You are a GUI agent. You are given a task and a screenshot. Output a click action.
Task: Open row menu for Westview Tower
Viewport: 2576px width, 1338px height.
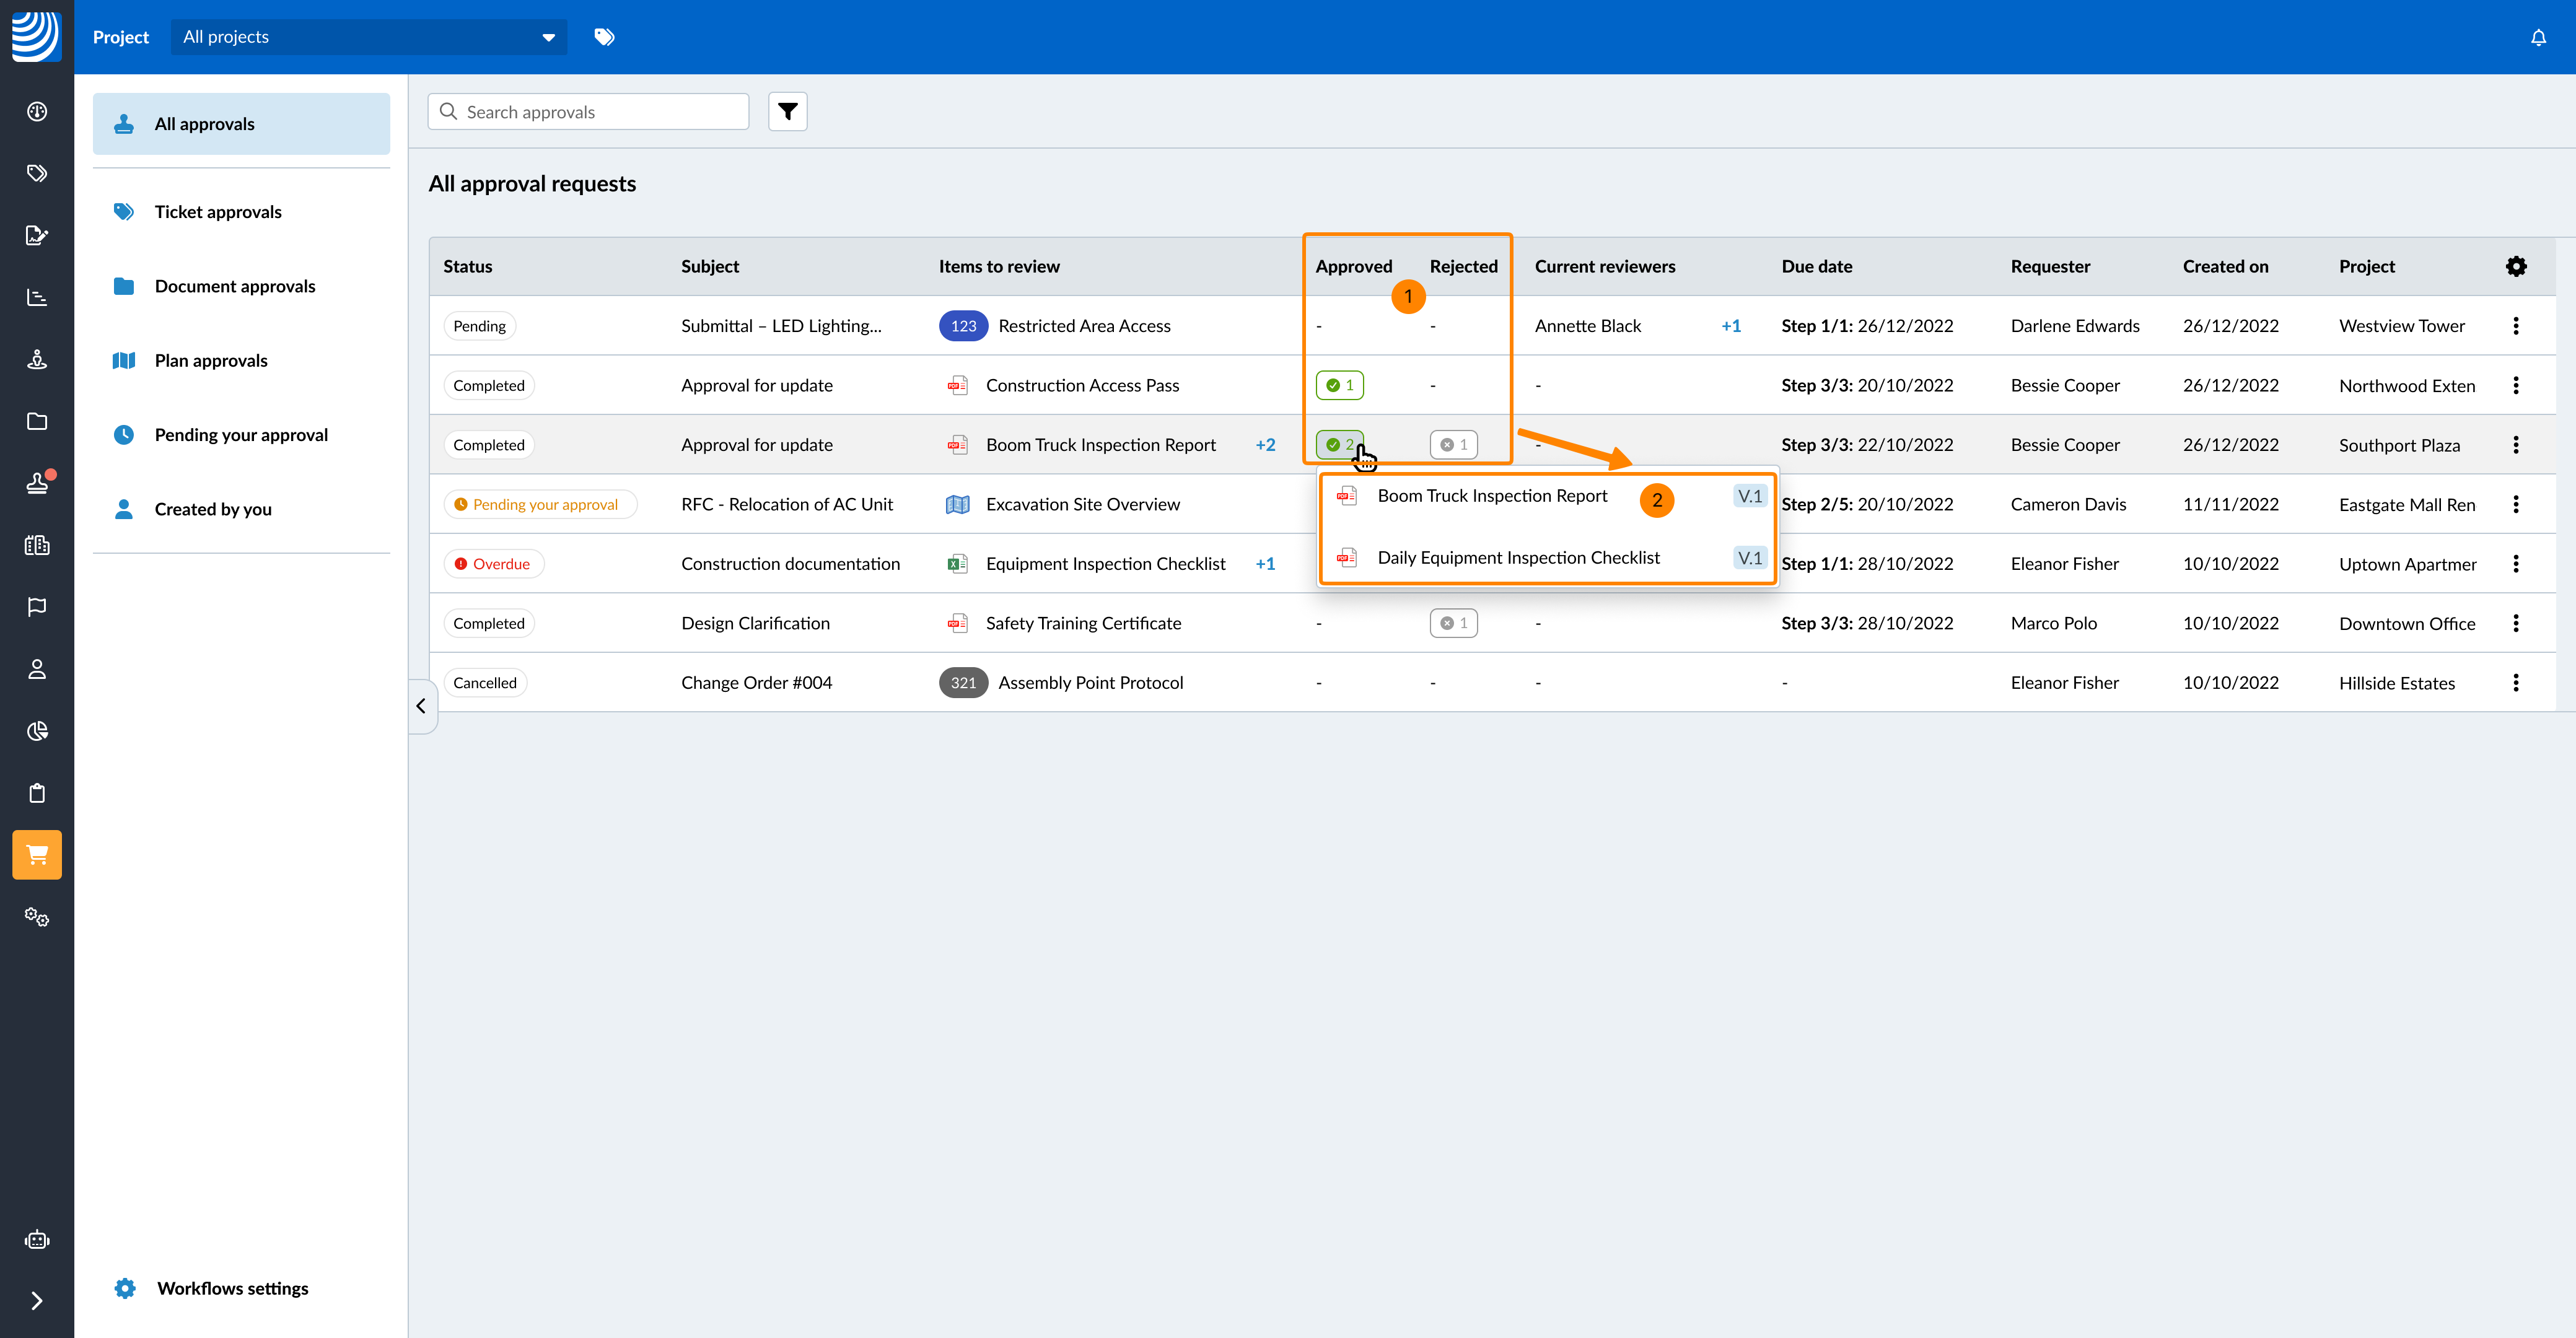(x=2516, y=326)
